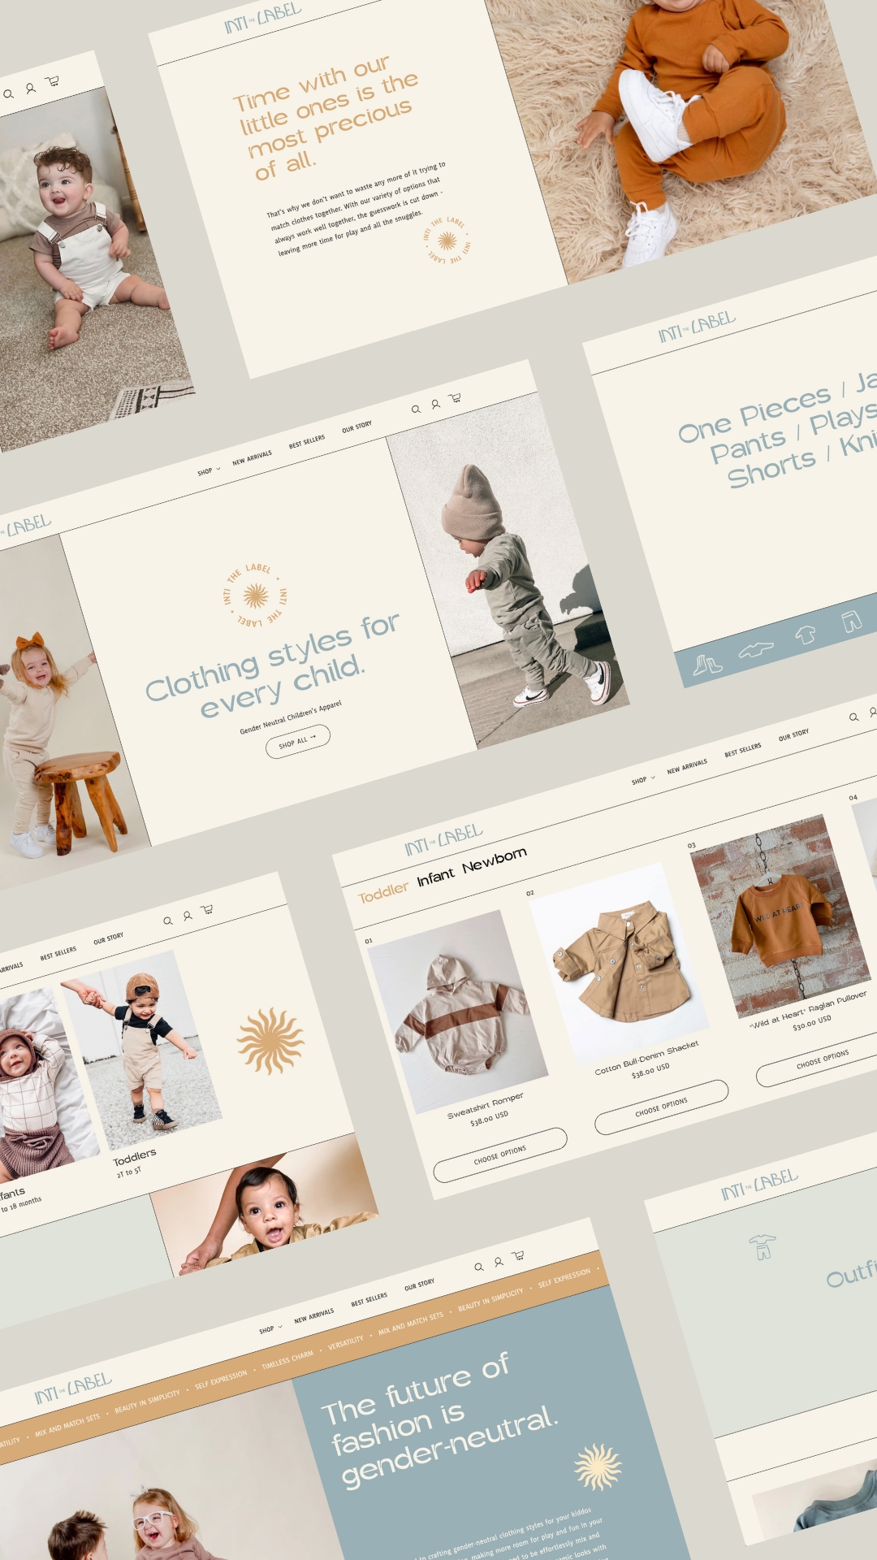
Task: Click Inti The Label logo above 'One Pieces' categories
Action: click(697, 327)
